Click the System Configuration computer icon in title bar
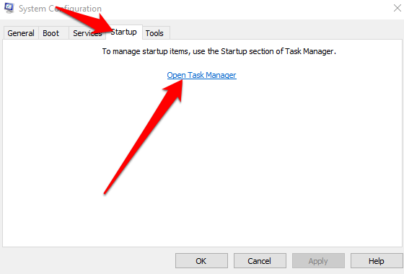The width and height of the screenshot is (404, 274). [9, 8]
